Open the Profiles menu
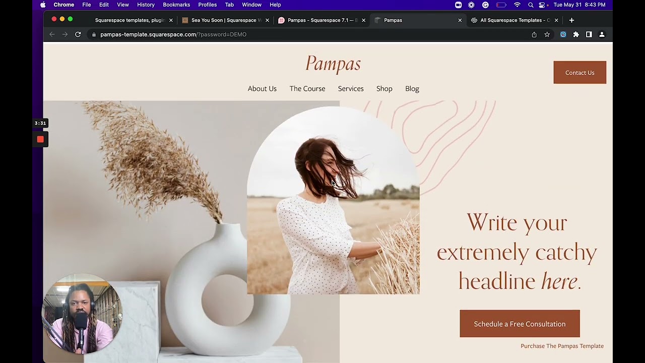 (x=207, y=5)
